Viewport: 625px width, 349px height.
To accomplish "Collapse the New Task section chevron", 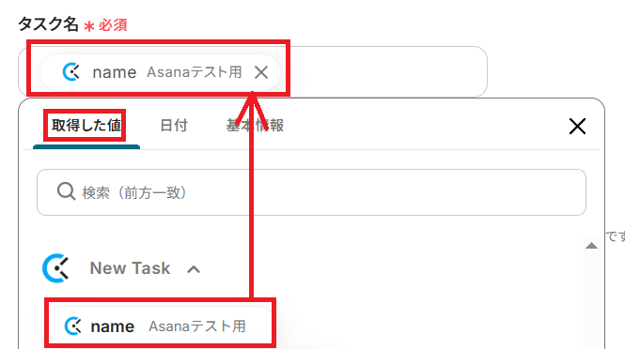I will pos(194,269).
